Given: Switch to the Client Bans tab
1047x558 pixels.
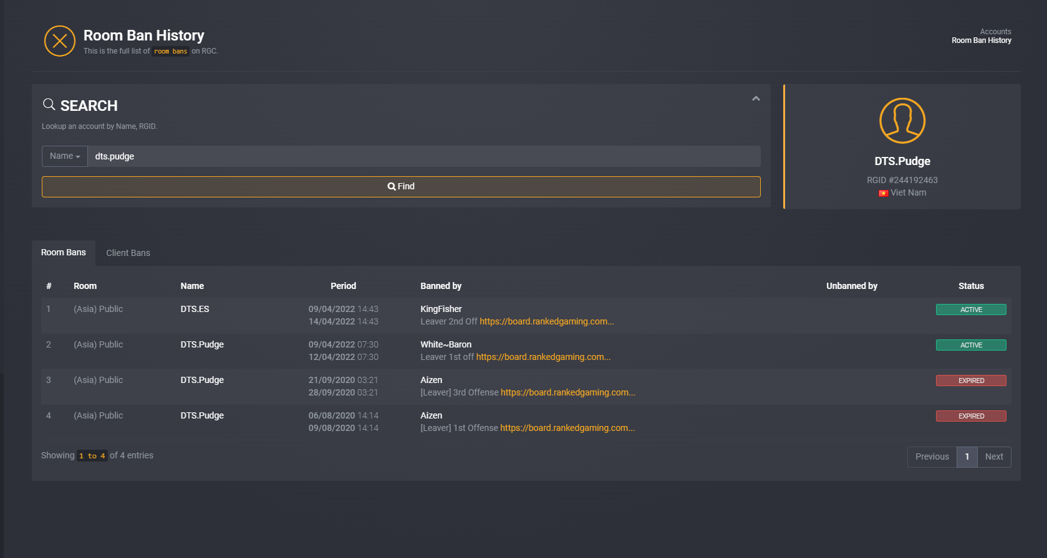Looking at the screenshot, I should tap(128, 253).
